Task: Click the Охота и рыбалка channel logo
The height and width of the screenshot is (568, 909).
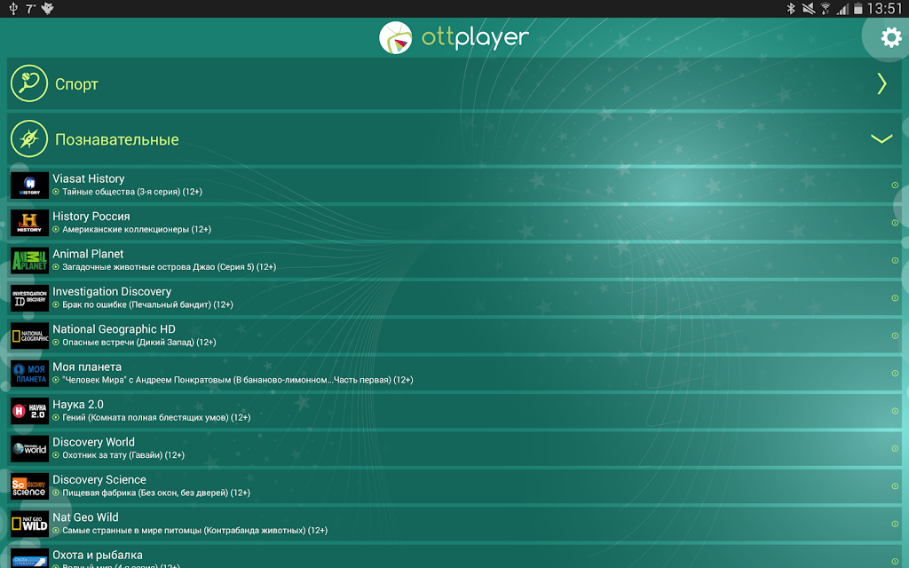Action: click(x=29, y=558)
